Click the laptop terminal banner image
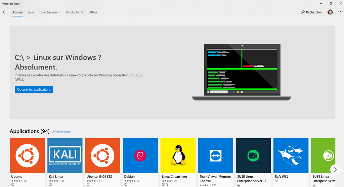 (x=242, y=72)
